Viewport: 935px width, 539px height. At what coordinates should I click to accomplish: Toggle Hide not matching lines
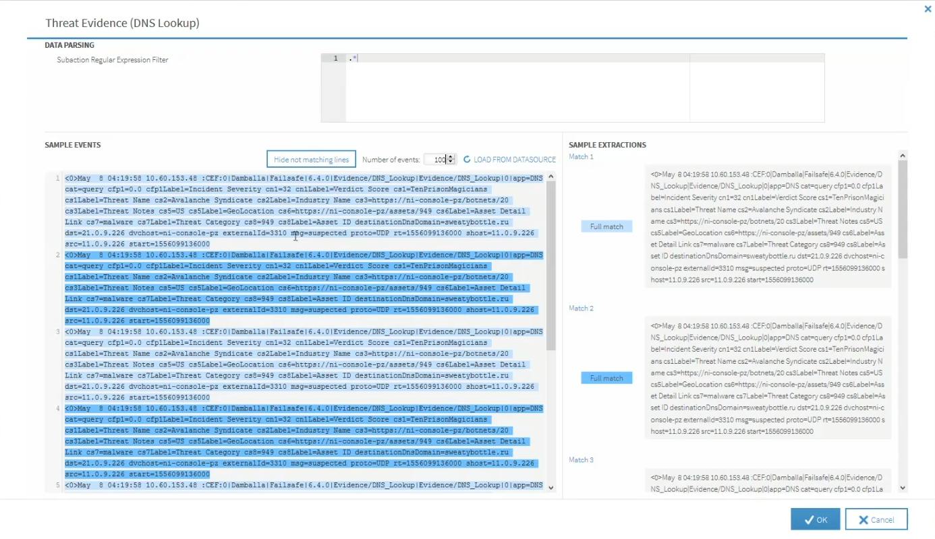(x=311, y=160)
